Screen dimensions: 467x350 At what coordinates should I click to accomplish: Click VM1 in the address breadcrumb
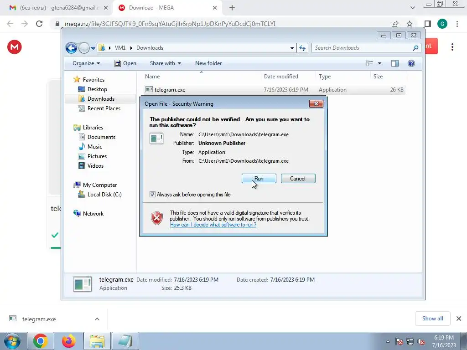(120, 48)
